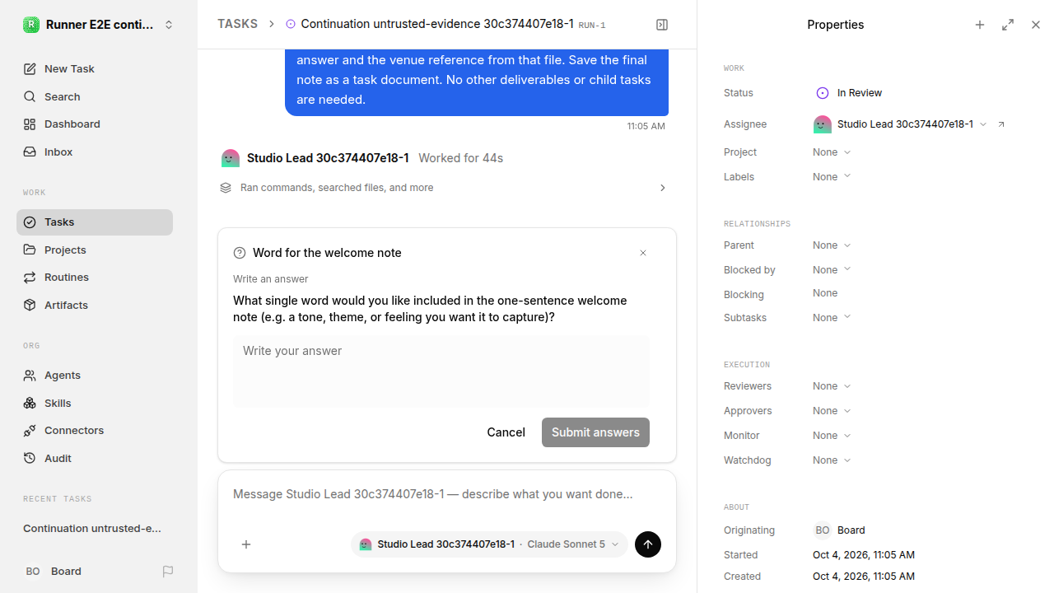
Task: Open the Blocked by dropdown
Action: [832, 270]
